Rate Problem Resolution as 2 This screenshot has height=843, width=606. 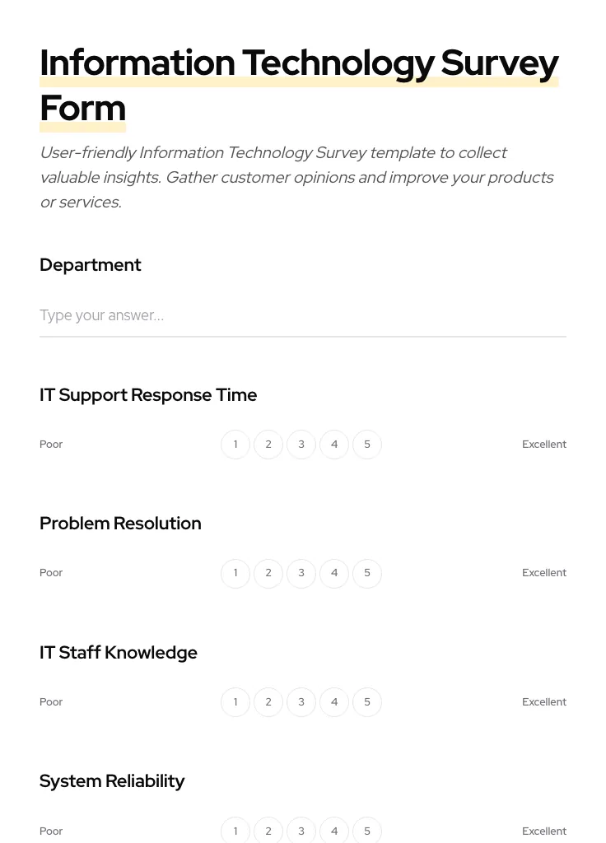[x=268, y=573]
